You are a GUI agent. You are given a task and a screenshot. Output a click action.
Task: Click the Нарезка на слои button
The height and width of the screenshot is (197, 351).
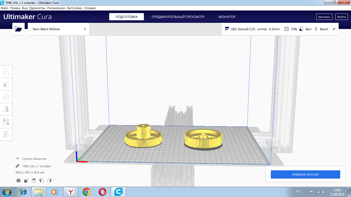(305, 174)
